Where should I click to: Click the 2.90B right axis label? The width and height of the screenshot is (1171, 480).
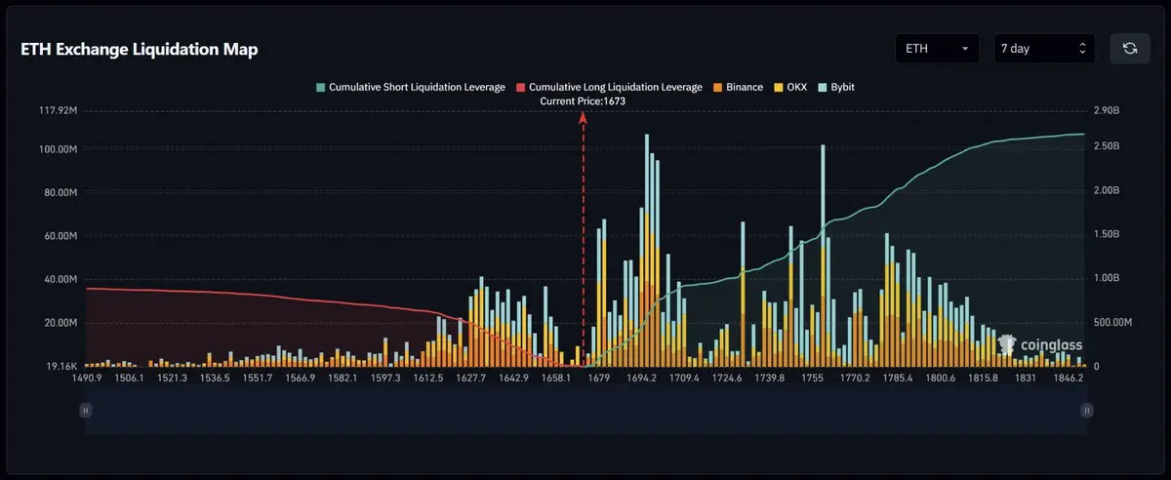1106,111
